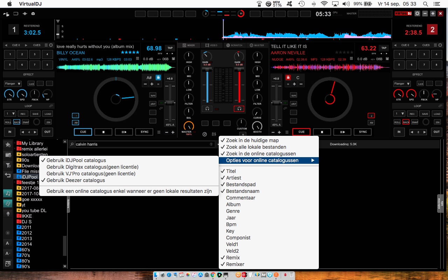Screen dimensions: 448x280
Task: Uncheck 'Zoek alle lokale bestanden'
Action: coord(269,147)
